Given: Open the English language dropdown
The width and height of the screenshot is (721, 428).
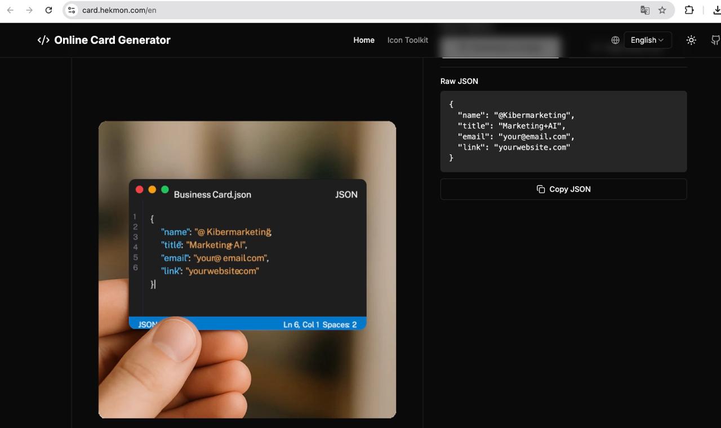Looking at the screenshot, I should click(647, 40).
